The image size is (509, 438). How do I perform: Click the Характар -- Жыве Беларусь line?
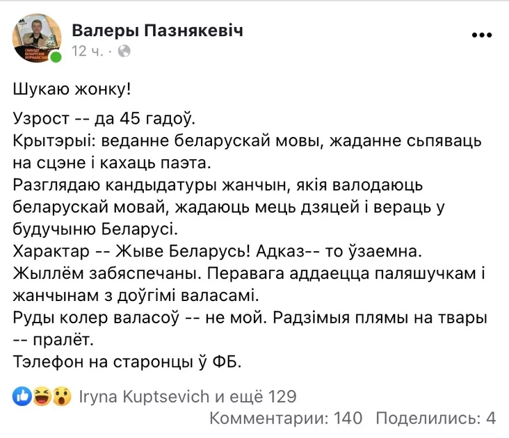[217, 251]
